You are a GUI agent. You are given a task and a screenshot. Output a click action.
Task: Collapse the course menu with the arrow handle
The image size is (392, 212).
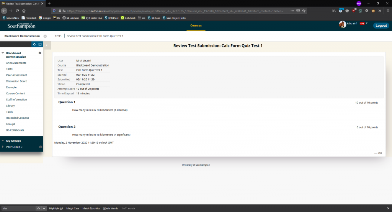pos(47,45)
